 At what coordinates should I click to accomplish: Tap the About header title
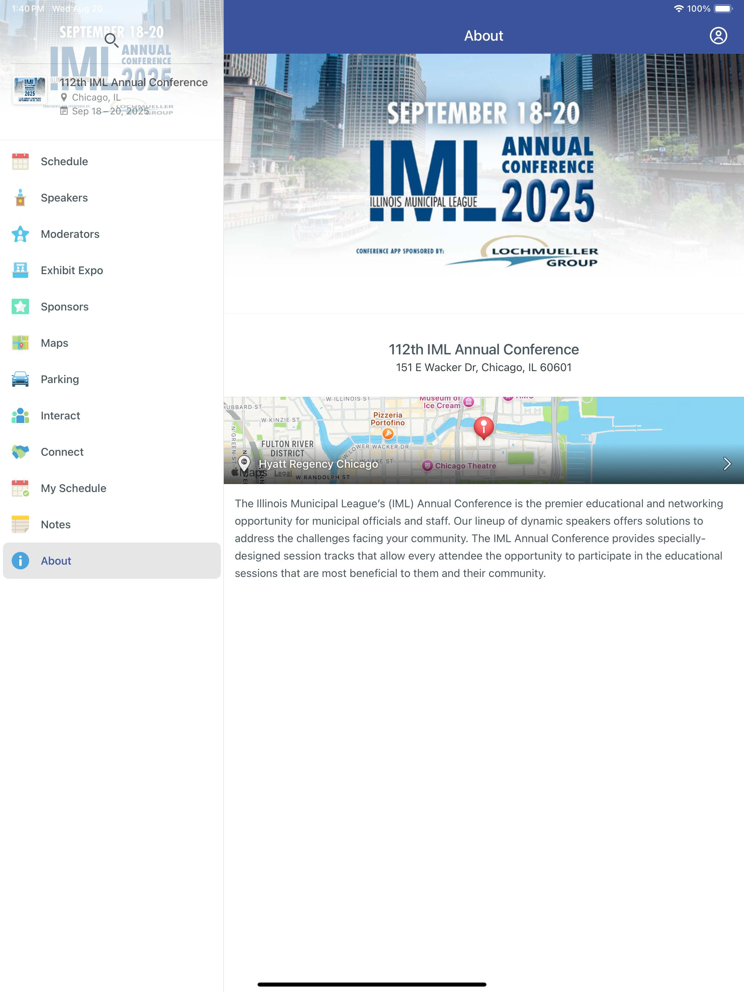(x=484, y=36)
